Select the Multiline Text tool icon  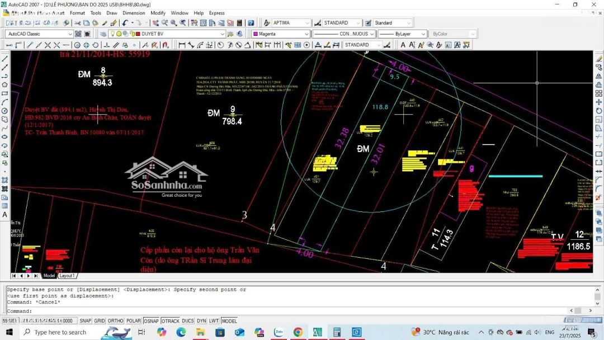click(4, 215)
